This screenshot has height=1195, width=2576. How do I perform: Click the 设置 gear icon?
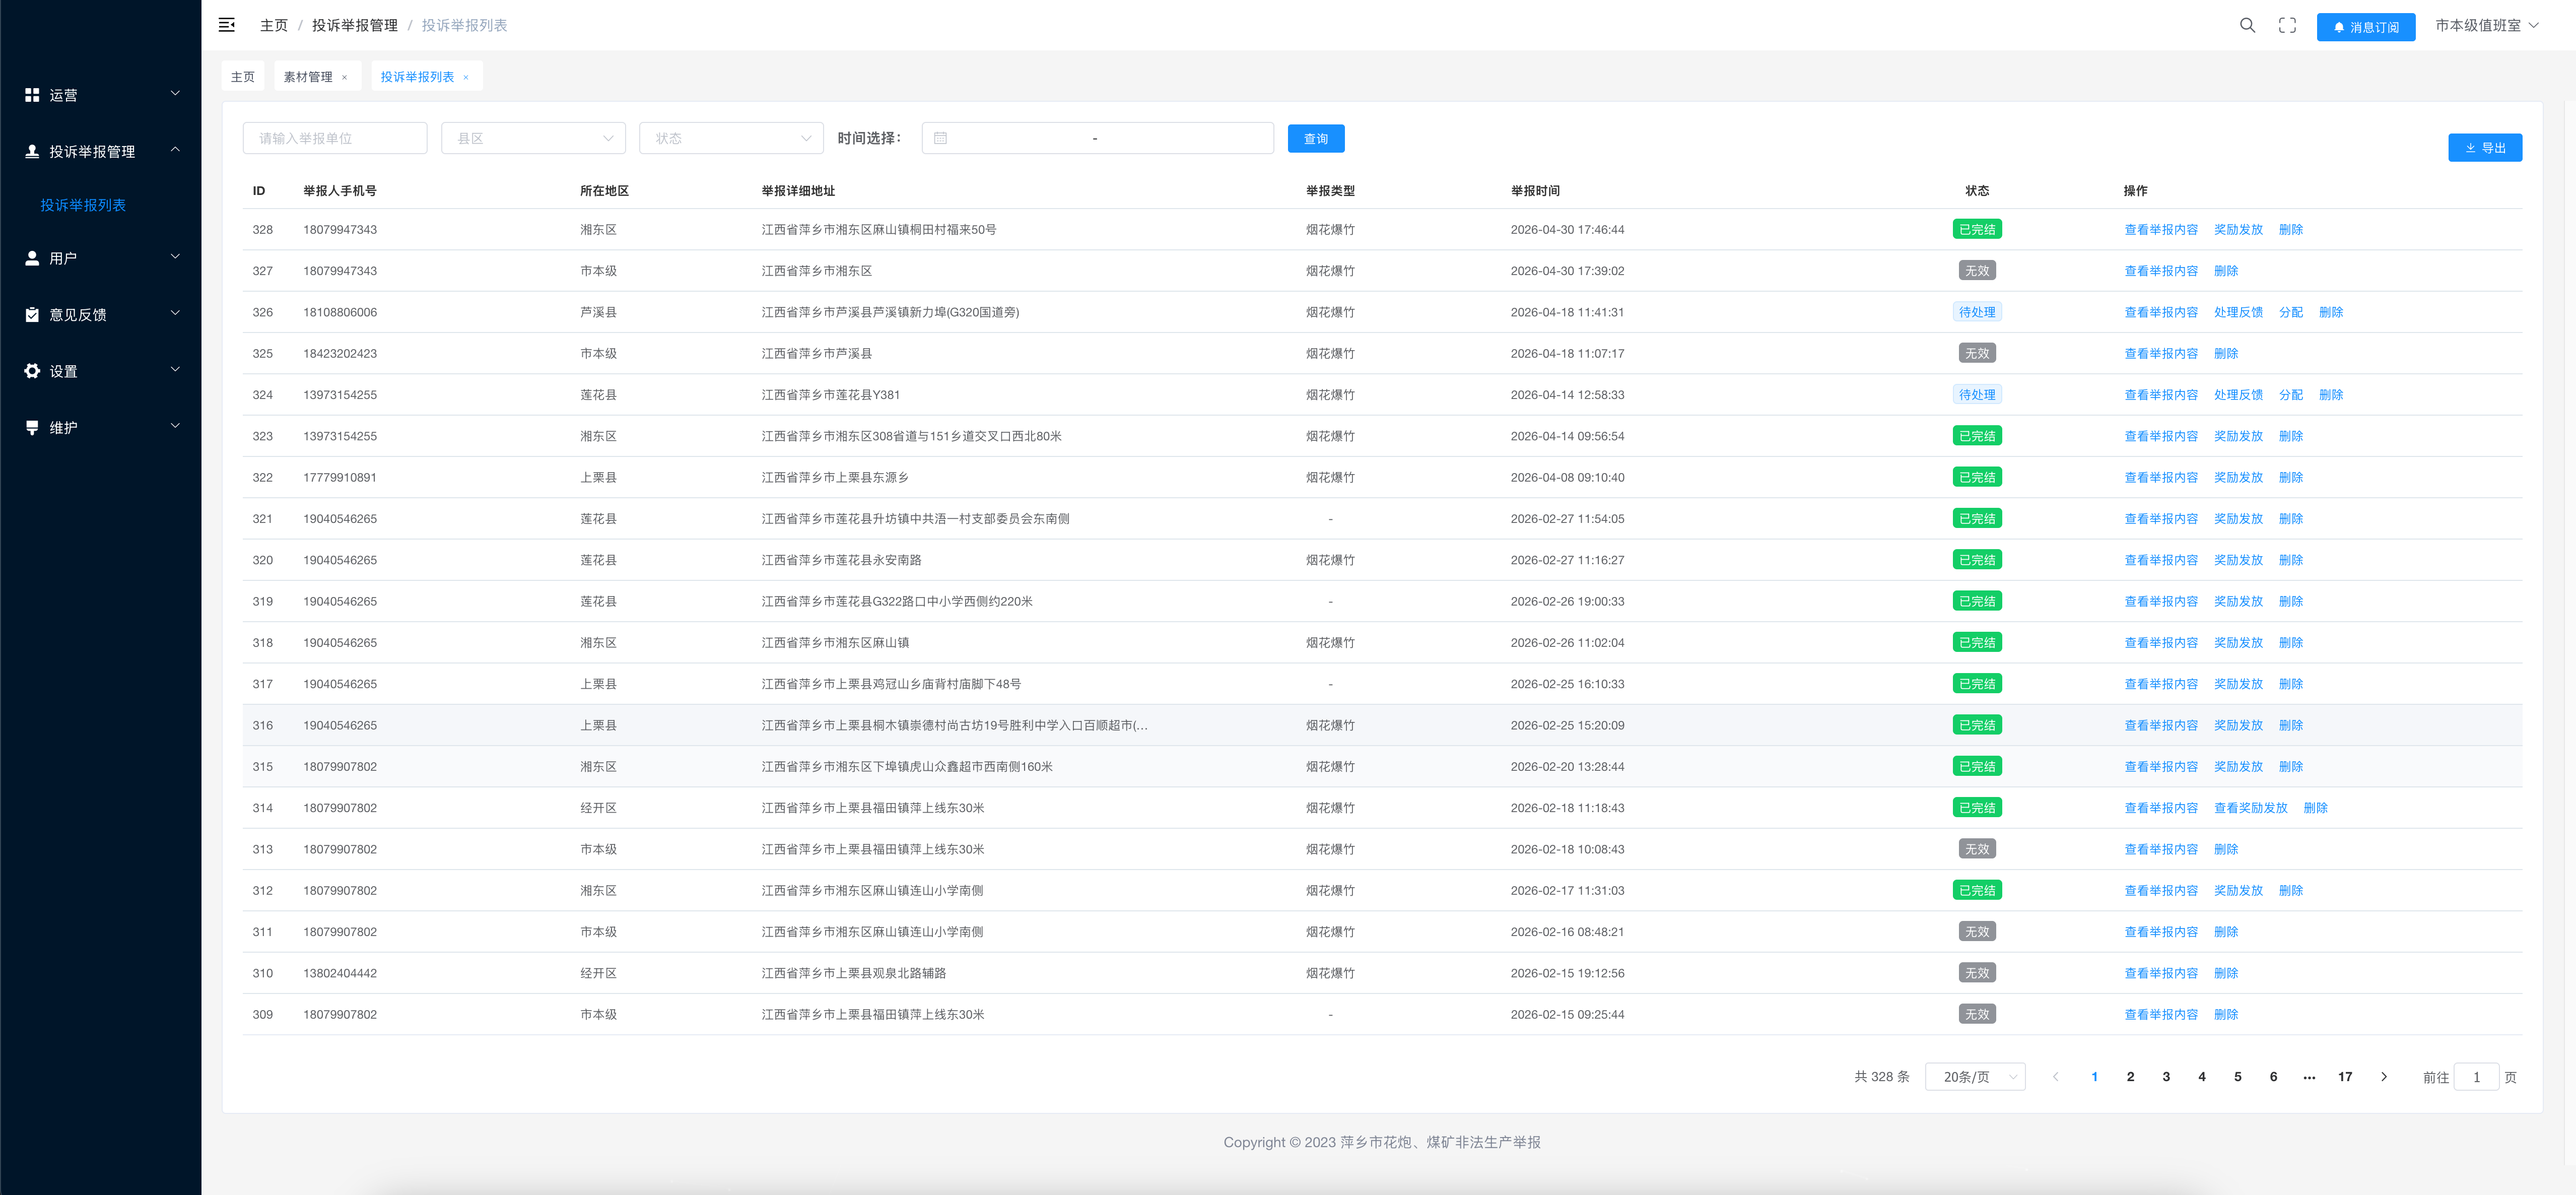(x=32, y=371)
